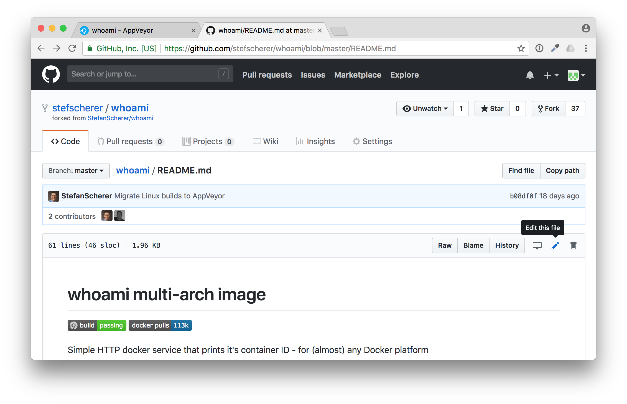The width and height of the screenshot is (627, 404).
Task: Click the Pull requests menu item
Action: (x=267, y=75)
